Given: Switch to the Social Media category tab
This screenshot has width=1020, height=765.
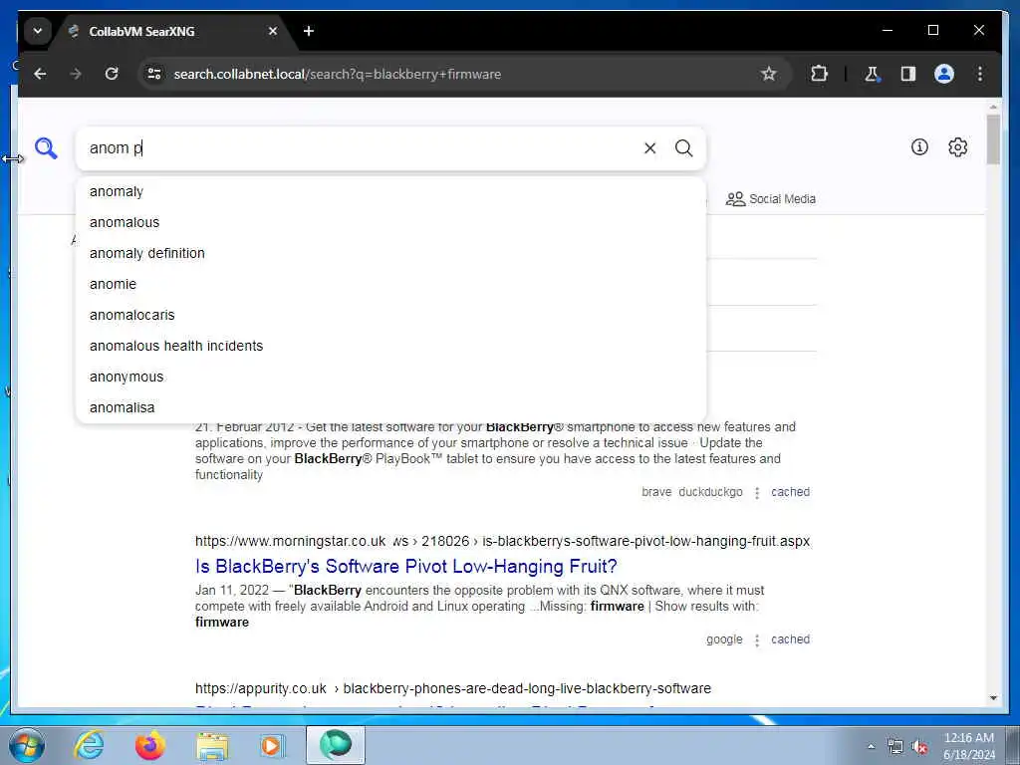Looking at the screenshot, I should coord(771,199).
